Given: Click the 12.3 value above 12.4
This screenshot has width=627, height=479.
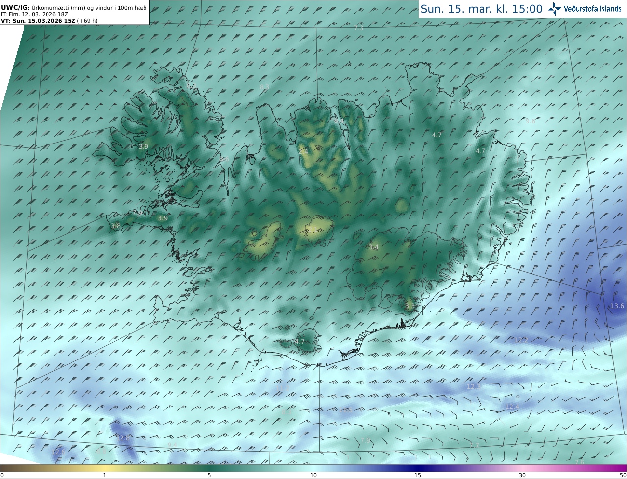Looking at the screenshot, I should (474, 386).
